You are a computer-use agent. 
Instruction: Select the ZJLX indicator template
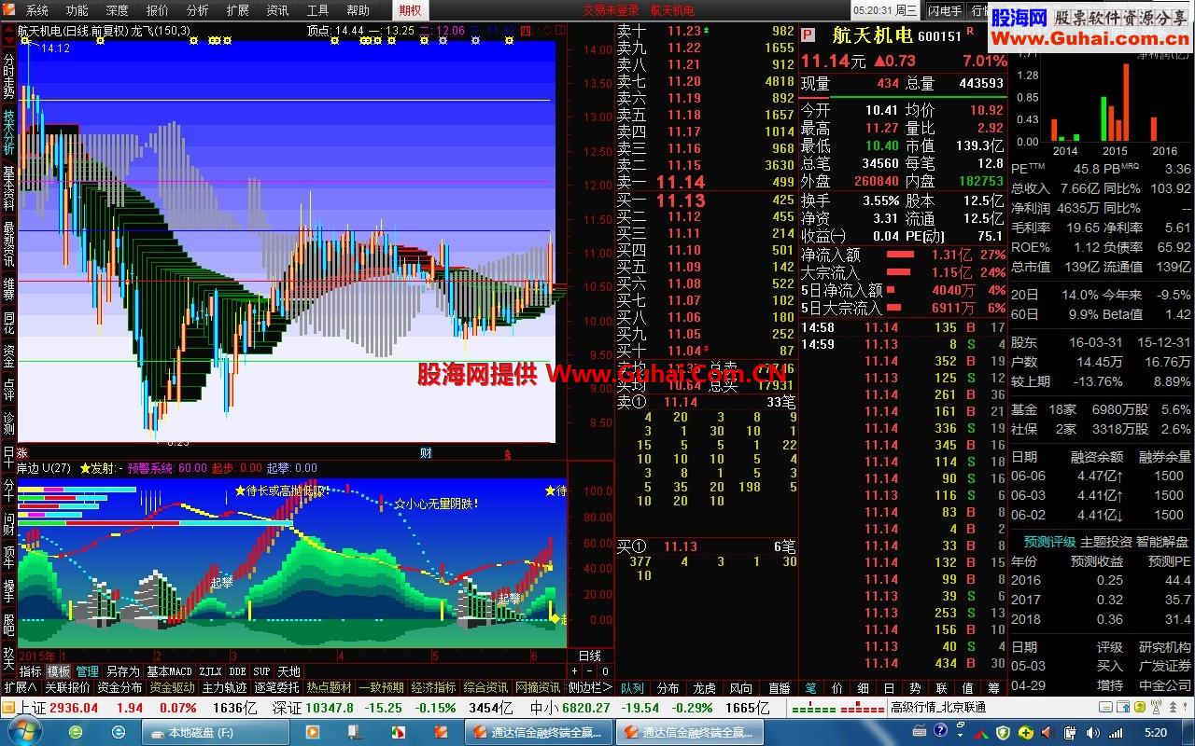[210, 671]
